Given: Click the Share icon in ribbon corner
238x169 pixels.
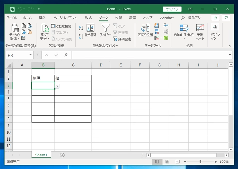Looking at the screenshot, I should [x=215, y=18].
